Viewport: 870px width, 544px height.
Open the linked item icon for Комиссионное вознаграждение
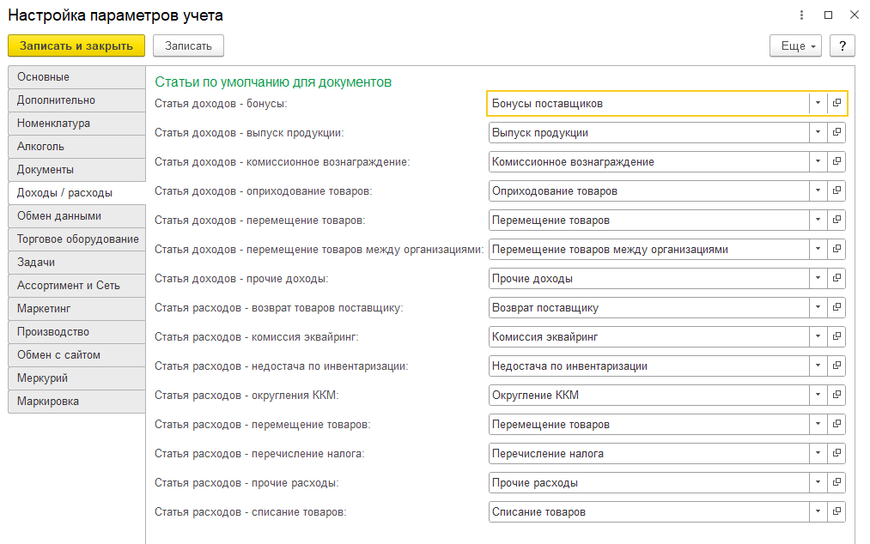click(837, 162)
